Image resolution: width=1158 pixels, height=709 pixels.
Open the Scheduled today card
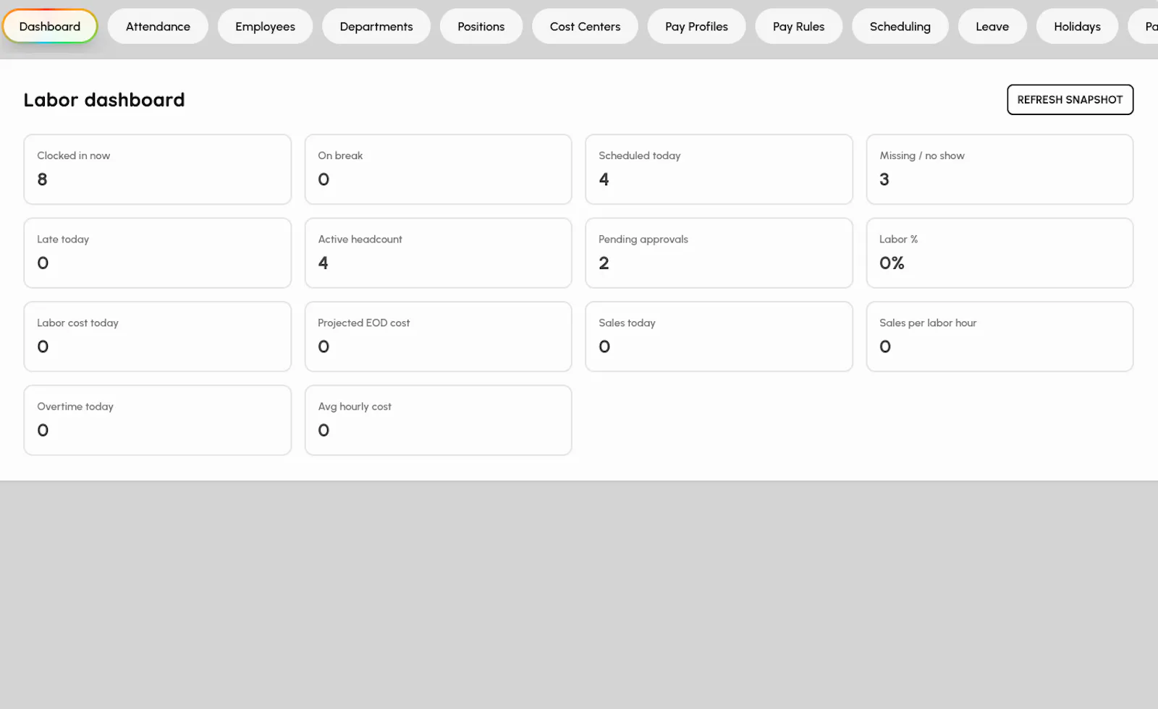pyautogui.click(x=719, y=169)
